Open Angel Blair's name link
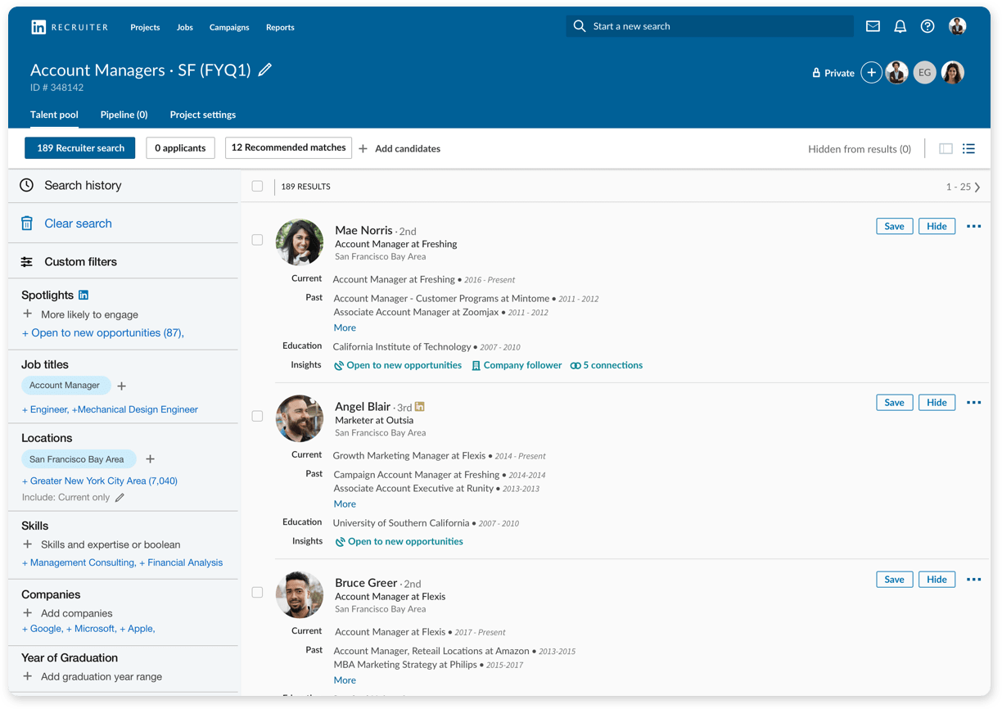This screenshot has height=709, width=1002. [x=363, y=406]
